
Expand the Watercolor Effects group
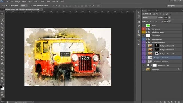pos(147,39)
